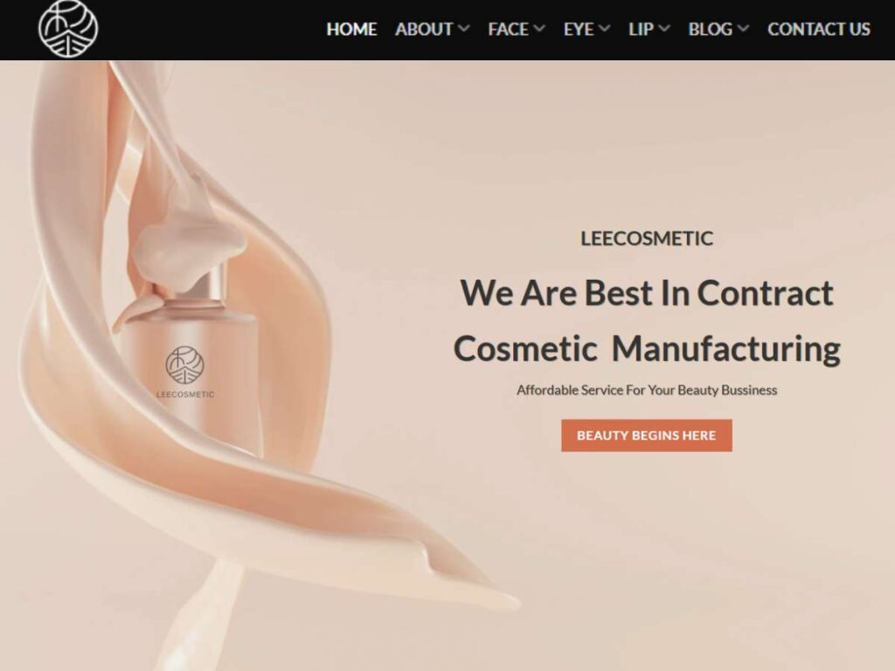The width and height of the screenshot is (895, 671).
Task: Click the BEAUTY BEGINS HERE button
Action: coord(647,435)
